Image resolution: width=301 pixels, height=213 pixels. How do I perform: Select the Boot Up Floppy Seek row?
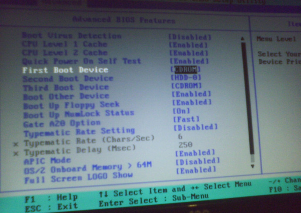click(71, 105)
